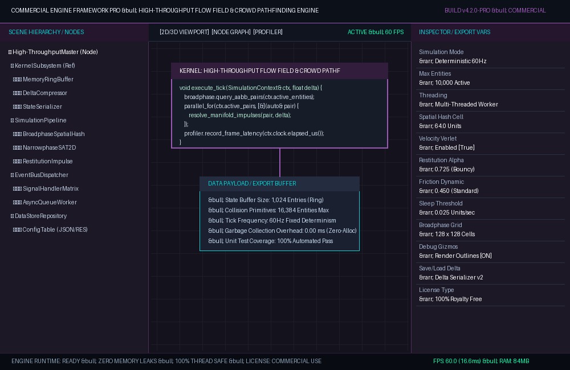This screenshot has width=570, height=370.
Task: Click License Type 100% Royalty Free value
Action: click(450, 299)
